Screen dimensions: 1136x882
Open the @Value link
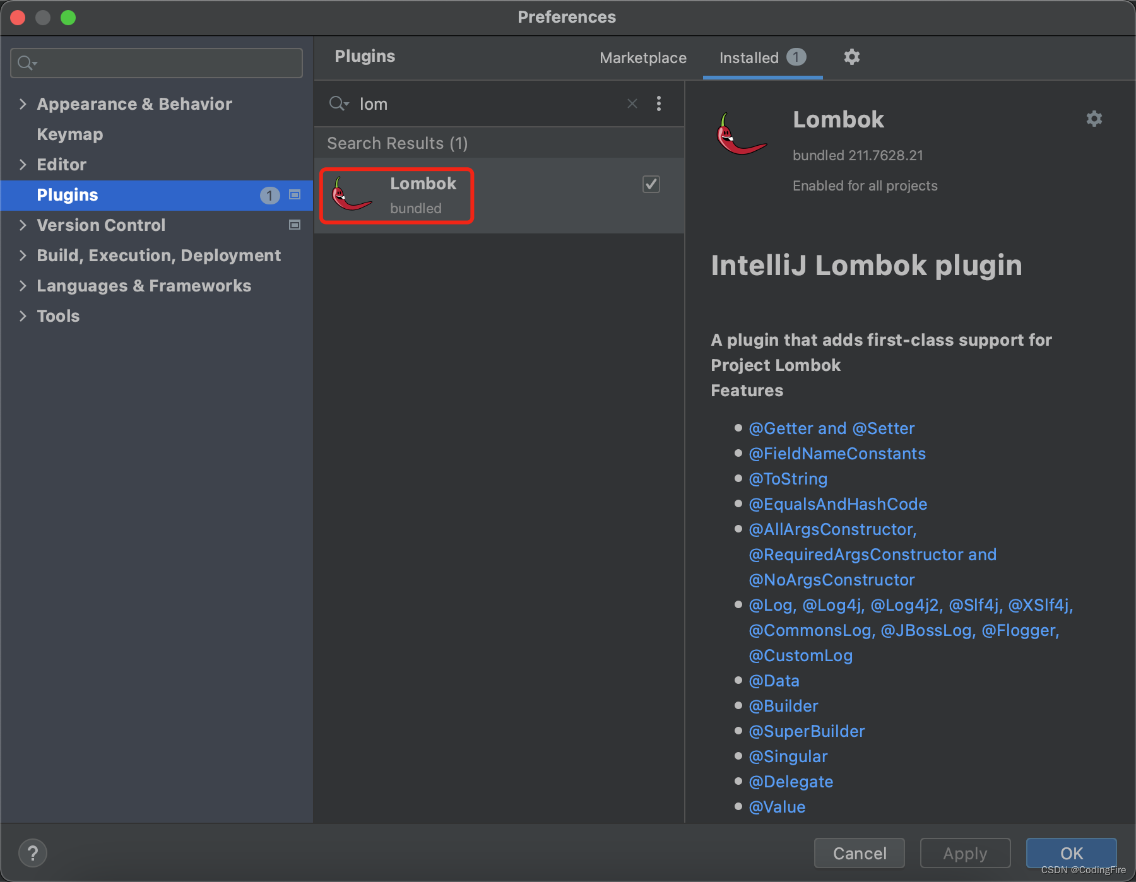click(777, 807)
